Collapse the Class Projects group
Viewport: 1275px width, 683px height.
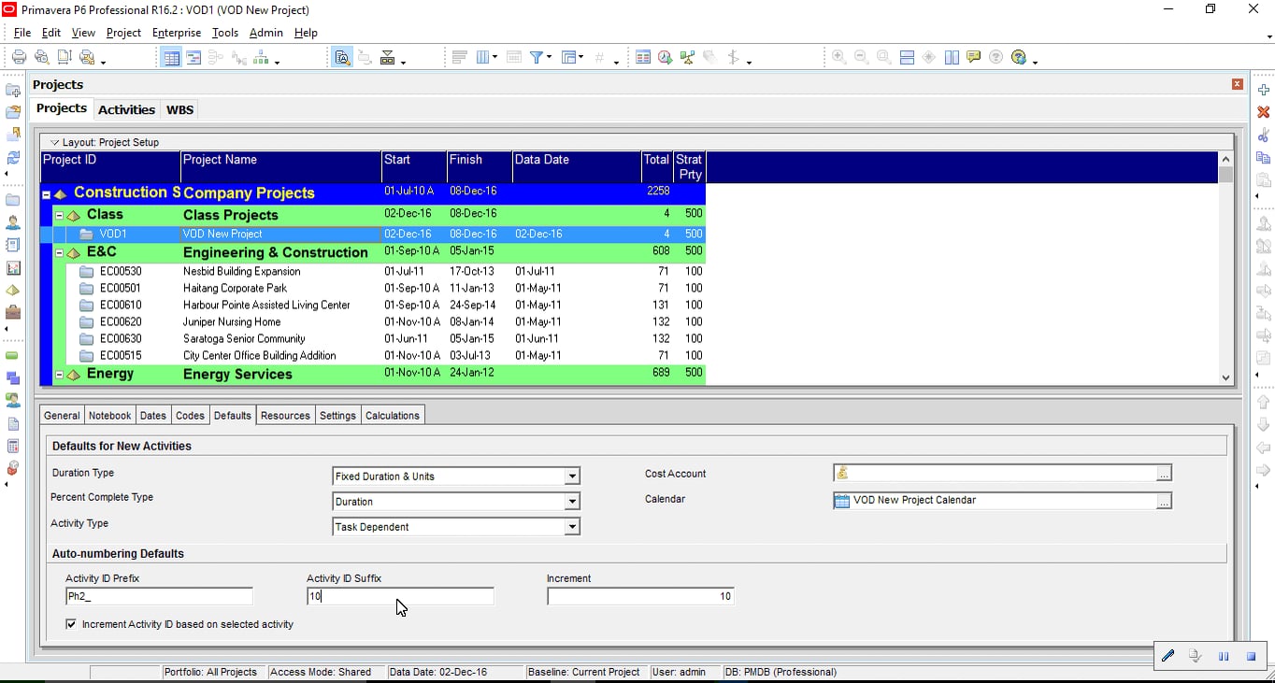(x=59, y=216)
